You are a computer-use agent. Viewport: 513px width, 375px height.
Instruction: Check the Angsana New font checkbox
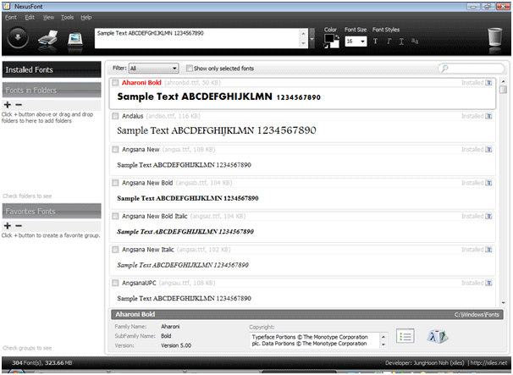115,150
